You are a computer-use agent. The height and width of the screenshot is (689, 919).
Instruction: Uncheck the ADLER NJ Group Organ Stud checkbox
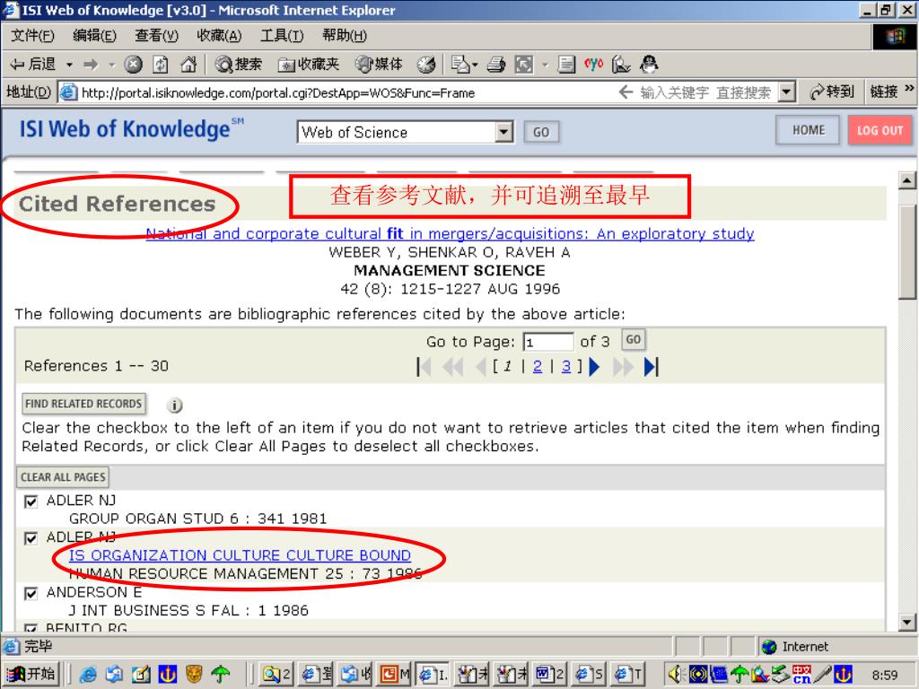(31, 501)
